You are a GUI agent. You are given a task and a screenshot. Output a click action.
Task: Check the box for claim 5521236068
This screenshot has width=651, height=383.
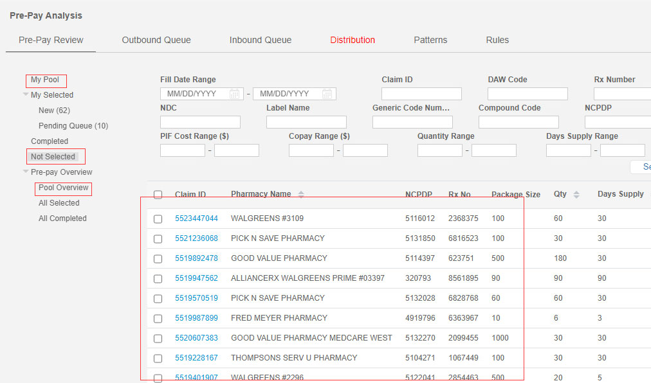pos(158,238)
